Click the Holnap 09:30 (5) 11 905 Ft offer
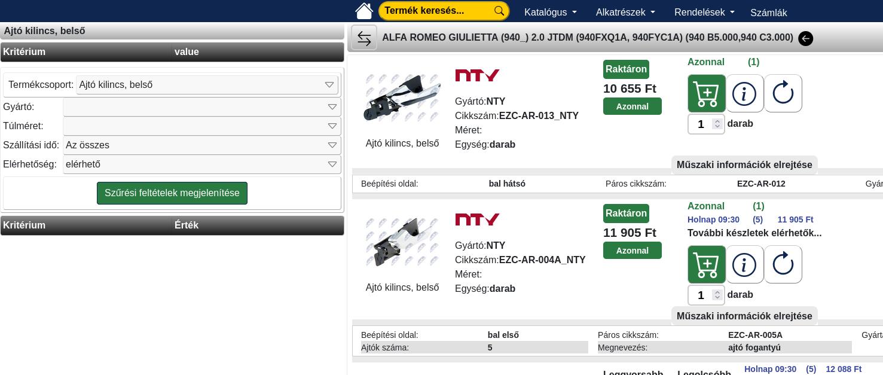This screenshot has width=883, height=375. [750, 219]
